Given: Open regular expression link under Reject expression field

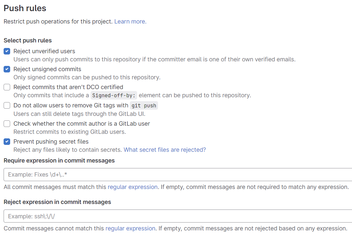Looking at the screenshot, I should 130,228.
